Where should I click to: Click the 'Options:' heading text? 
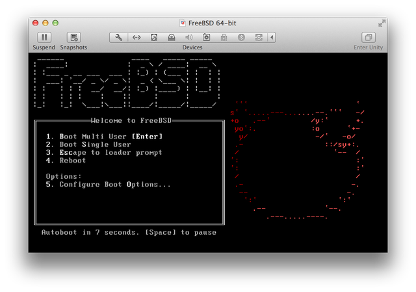coord(64,176)
